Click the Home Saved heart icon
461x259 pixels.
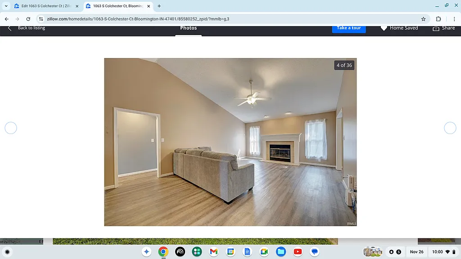click(x=384, y=28)
